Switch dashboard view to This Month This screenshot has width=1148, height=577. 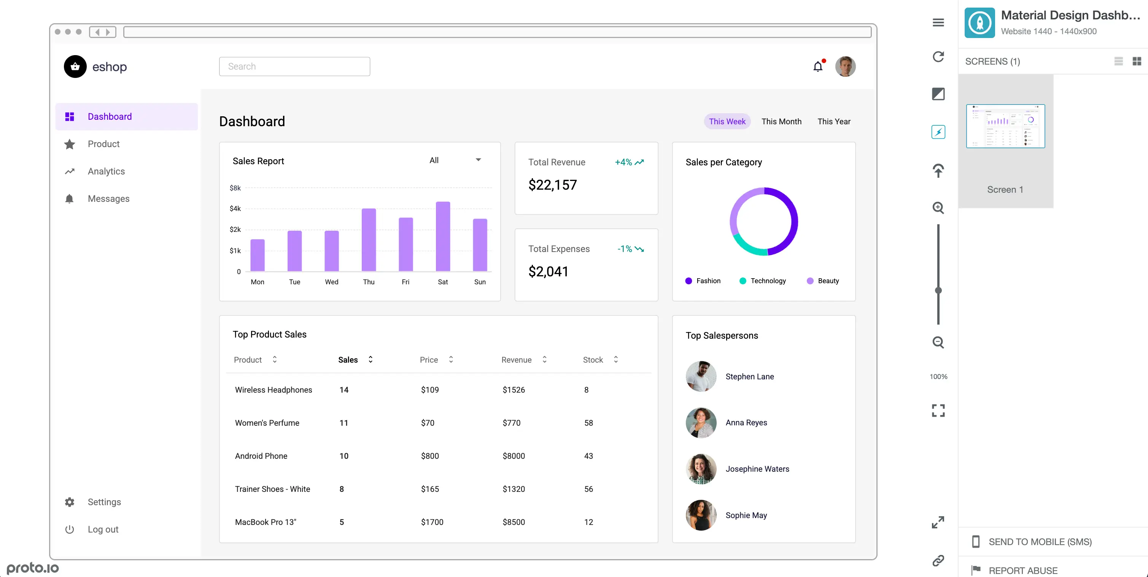782,121
